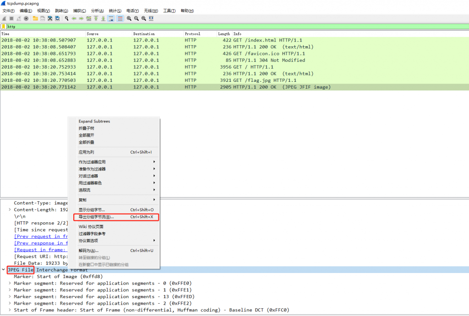Toggle auto-scroll during live capture
The height and width of the screenshot is (316, 469).
(x=111, y=18)
